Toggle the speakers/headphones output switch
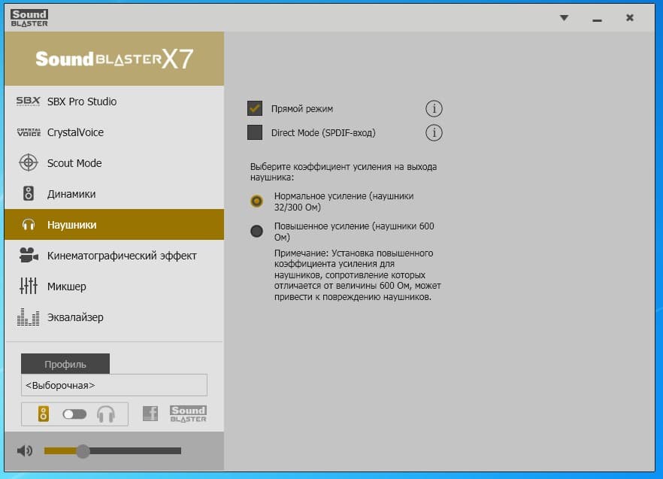 (74, 414)
